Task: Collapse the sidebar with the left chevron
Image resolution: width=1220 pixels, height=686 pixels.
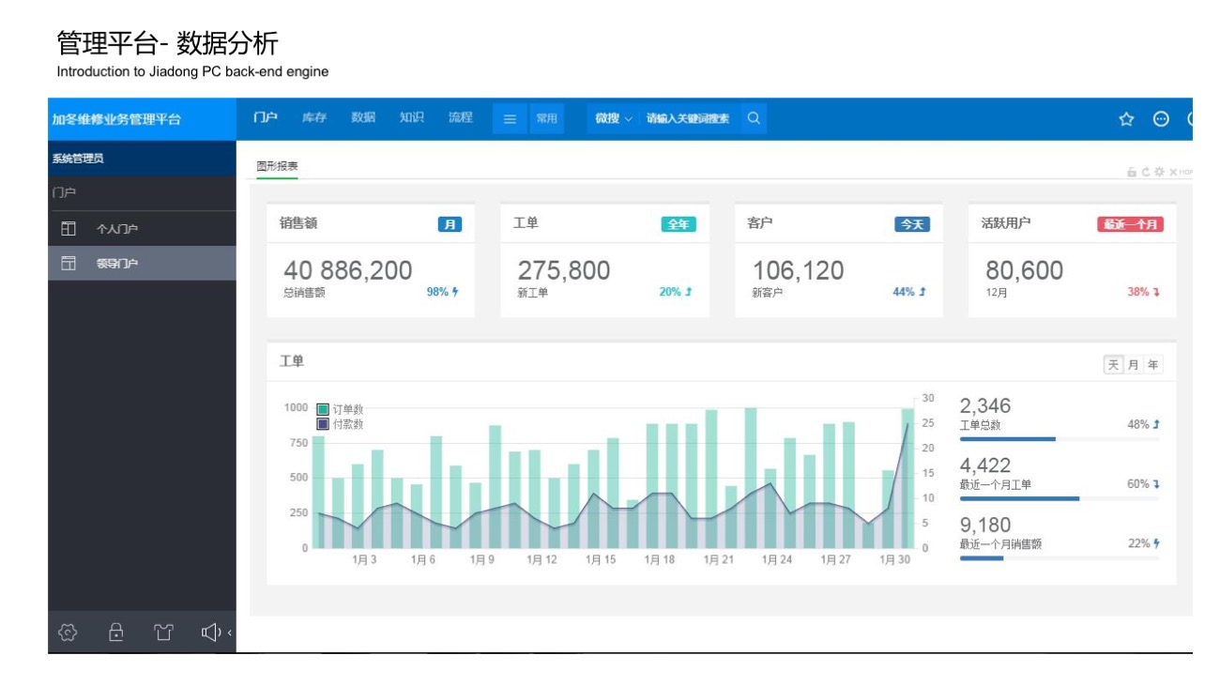Action: tap(230, 633)
